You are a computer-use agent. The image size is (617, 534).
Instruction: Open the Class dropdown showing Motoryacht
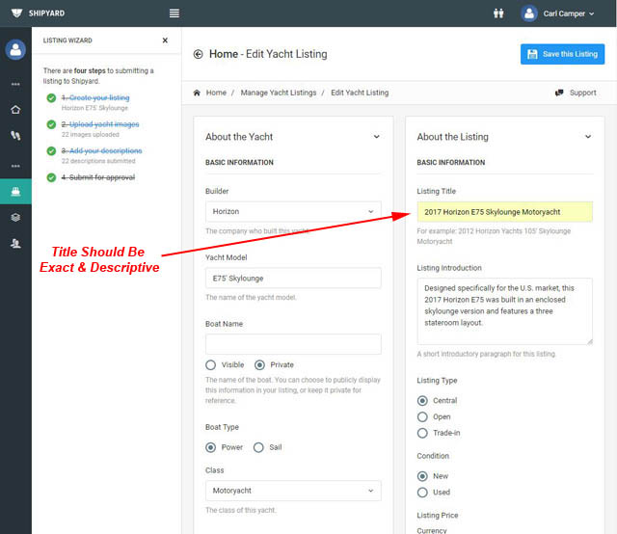[293, 491]
